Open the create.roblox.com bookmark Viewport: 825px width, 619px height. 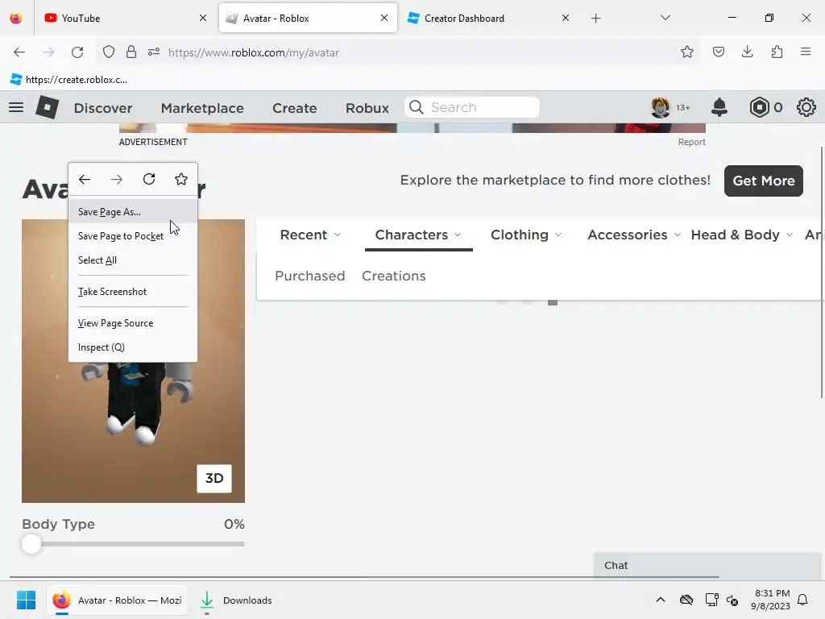coord(69,80)
